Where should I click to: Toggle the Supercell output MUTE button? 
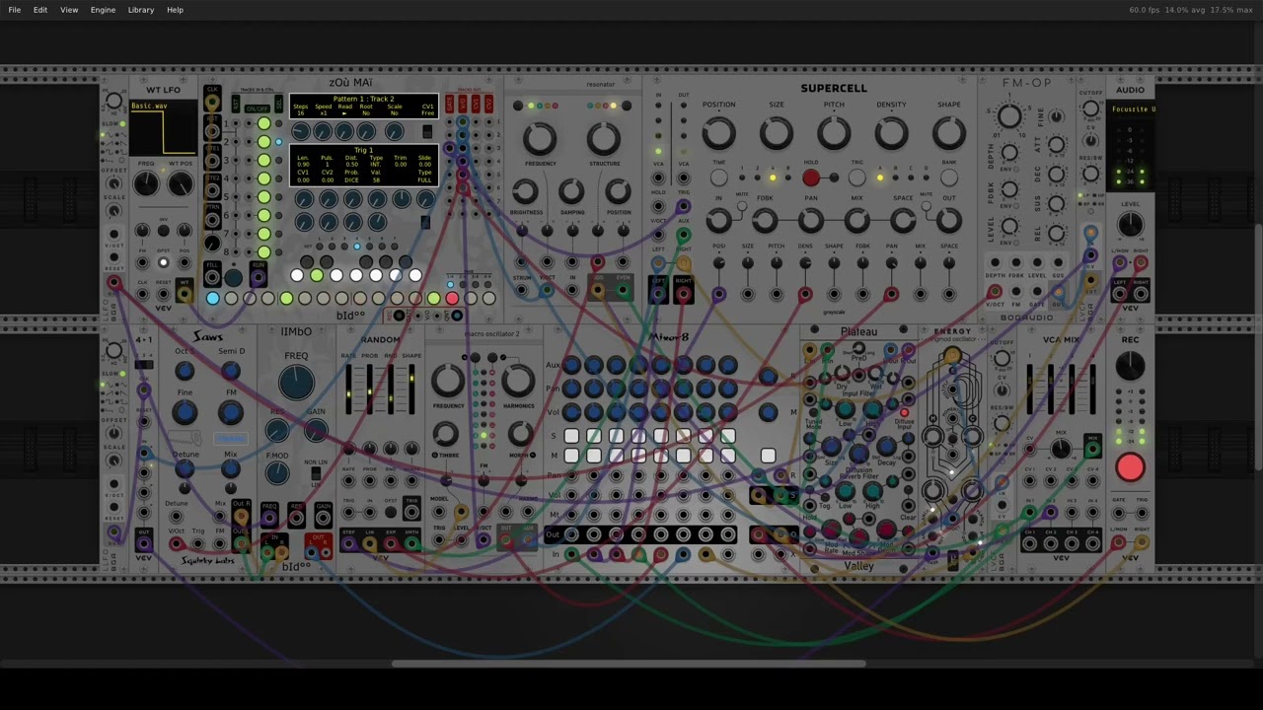pos(928,207)
